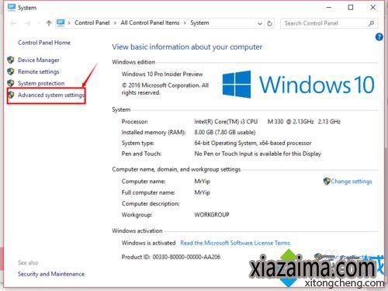The height and width of the screenshot is (291, 388).
Task: Click the MrVip value beside Full computer name
Action: click(x=203, y=192)
